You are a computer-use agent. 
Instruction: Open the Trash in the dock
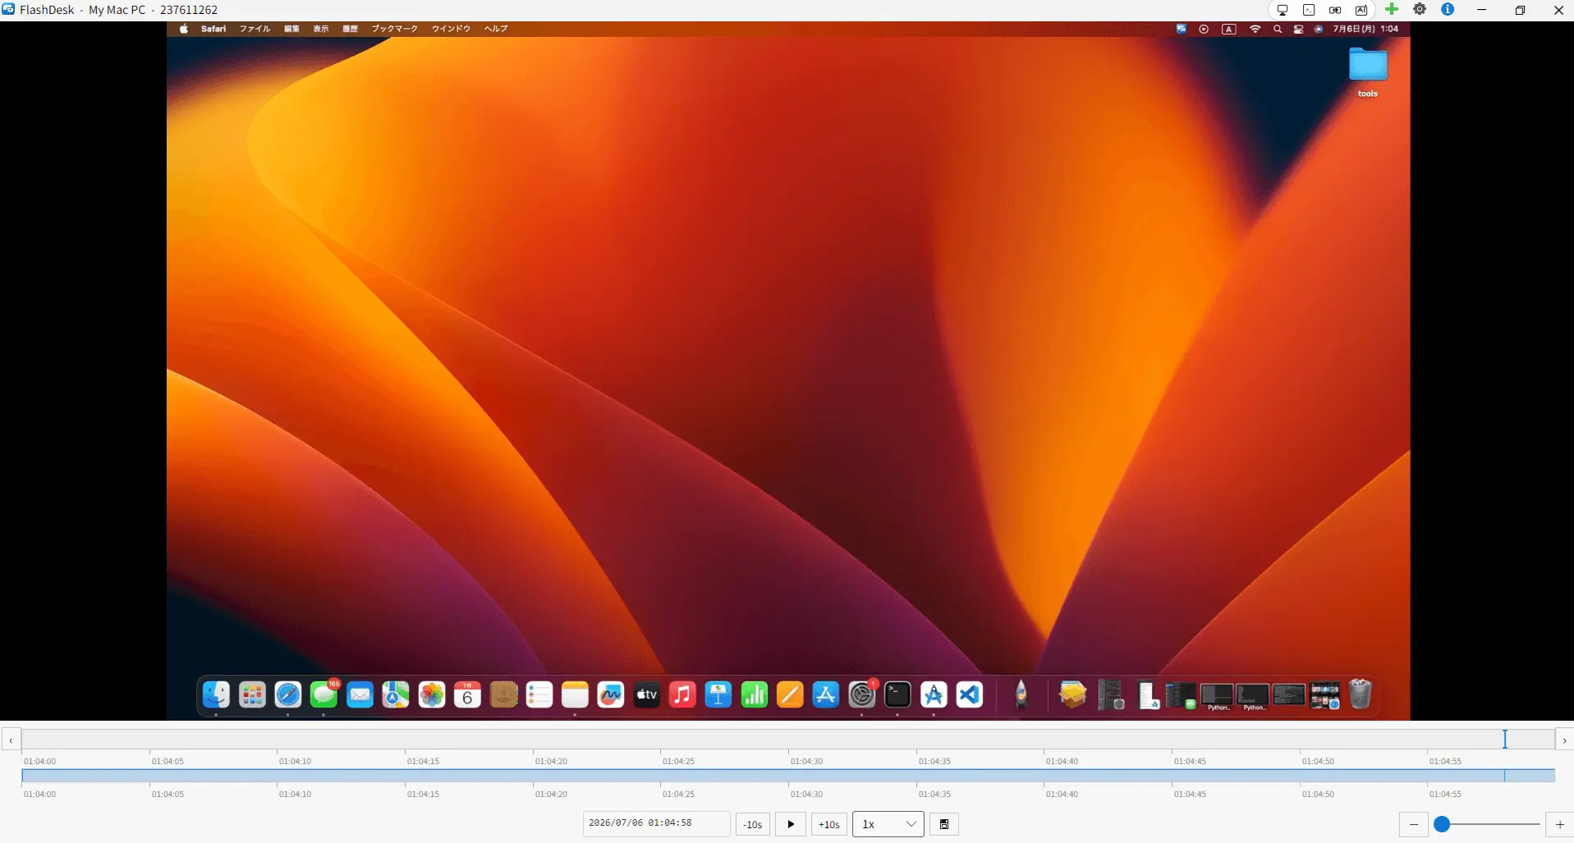pos(1361,694)
